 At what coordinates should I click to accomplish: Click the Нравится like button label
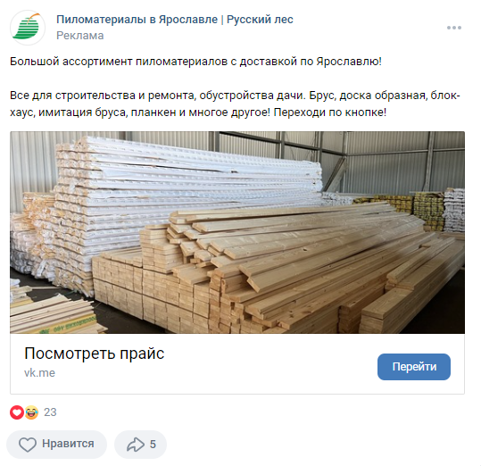(68, 444)
